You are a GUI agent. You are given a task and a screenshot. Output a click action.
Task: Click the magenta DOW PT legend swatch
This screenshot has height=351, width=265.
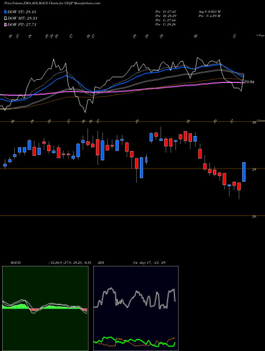point(6,24)
